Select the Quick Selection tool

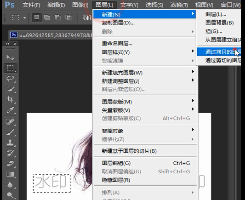pos(10,89)
